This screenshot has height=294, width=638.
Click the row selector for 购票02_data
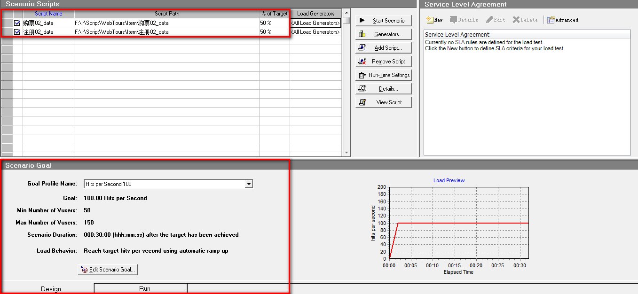(x=7, y=23)
